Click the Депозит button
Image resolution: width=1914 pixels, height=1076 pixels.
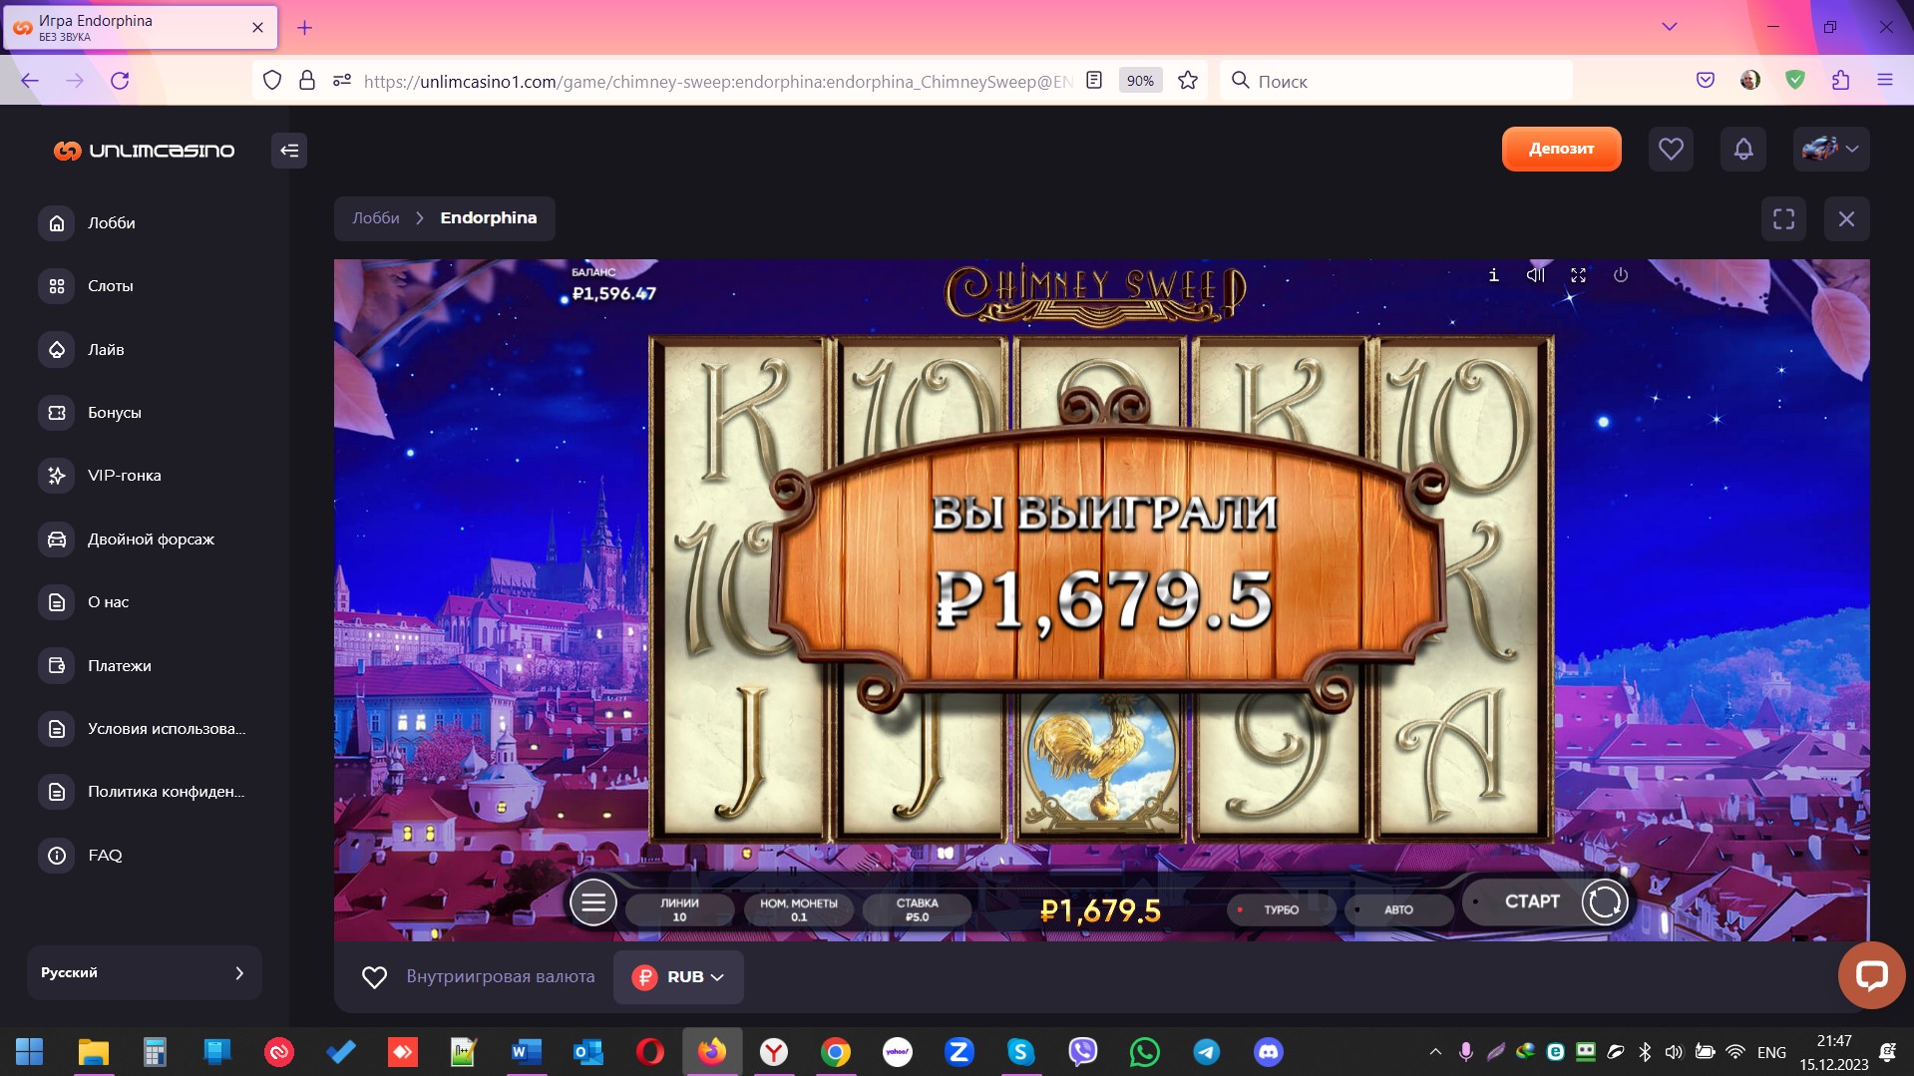tap(1561, 150)
